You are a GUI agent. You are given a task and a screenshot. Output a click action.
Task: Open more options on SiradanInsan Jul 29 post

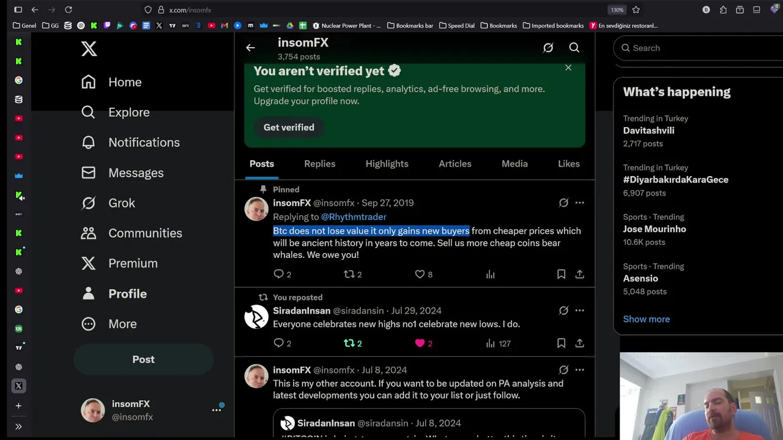pyautogui.click(x=579, y=310)
